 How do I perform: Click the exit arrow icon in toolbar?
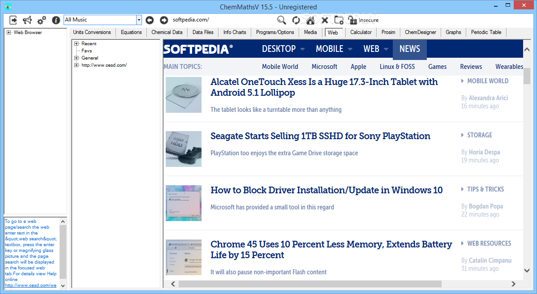pos(13,20)
